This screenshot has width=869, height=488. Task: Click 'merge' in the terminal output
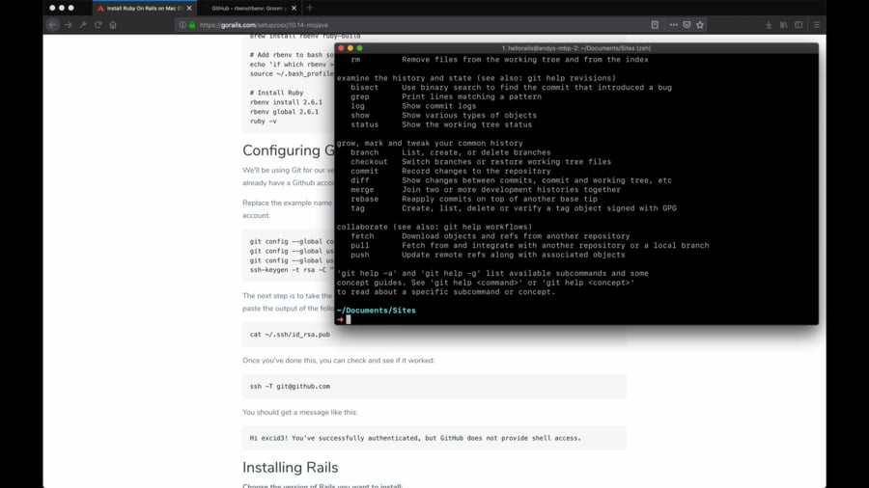[362, 190]
